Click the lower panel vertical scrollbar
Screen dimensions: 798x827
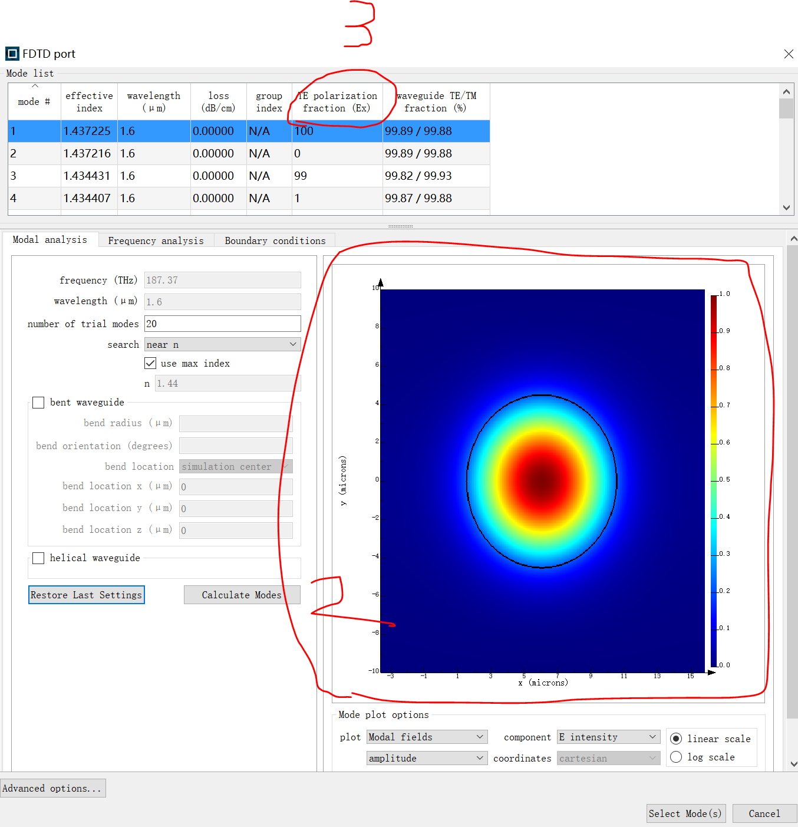click(793, 482)
